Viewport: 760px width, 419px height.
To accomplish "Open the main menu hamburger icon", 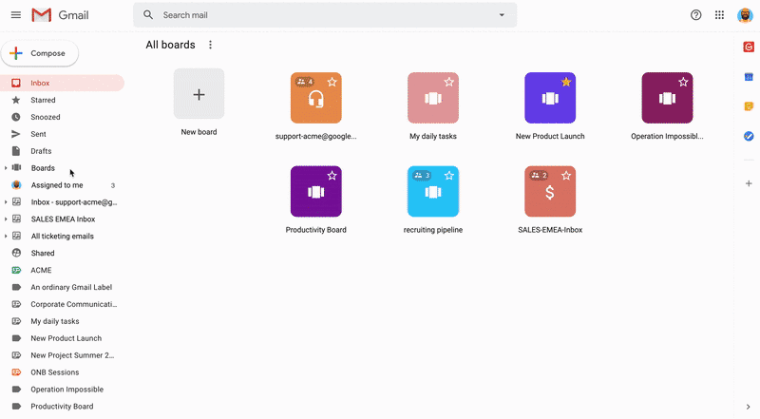I will click(x=16, y=15).
